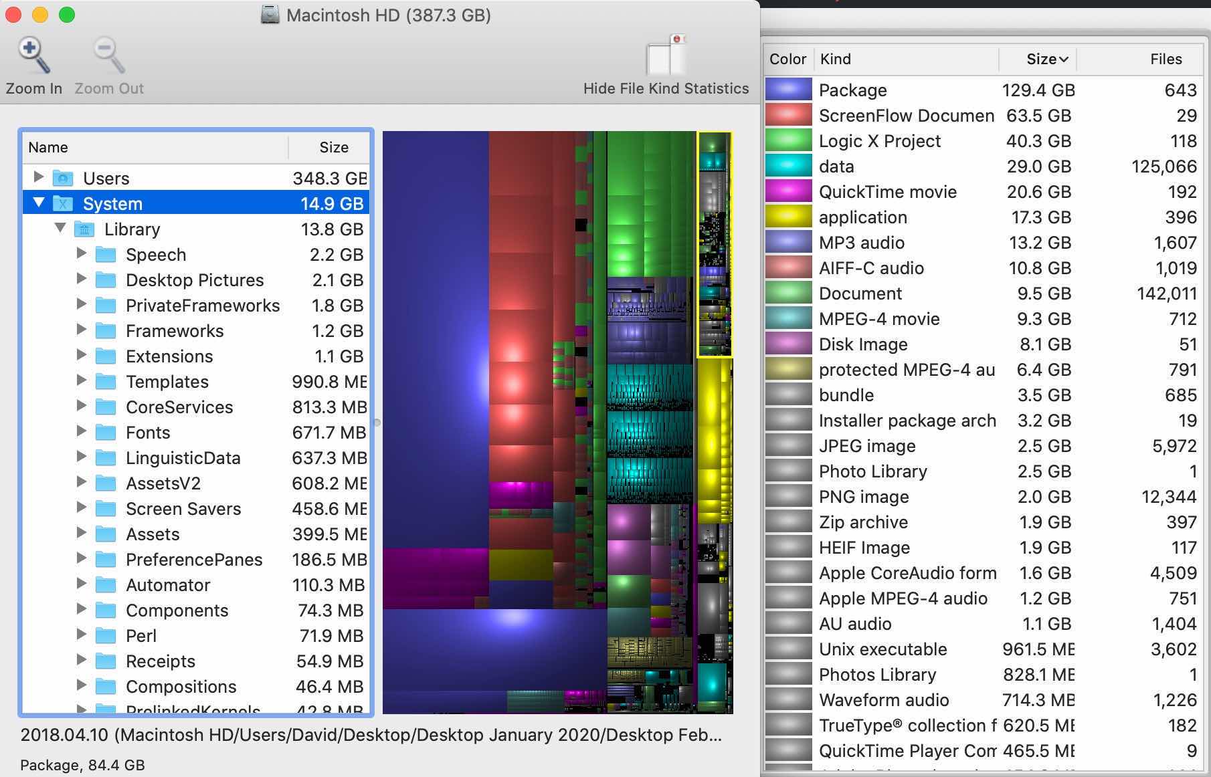Viewport: 1211px width, 777px height.
Task: Click the Files column header
Action: click(x=1166, y=59)
